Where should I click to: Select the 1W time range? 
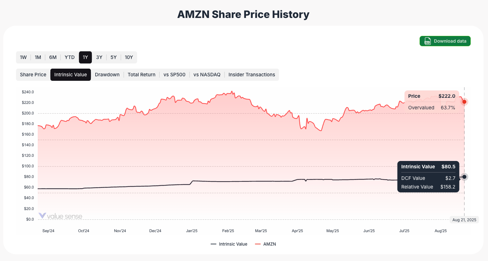click(x=23, y=57)
